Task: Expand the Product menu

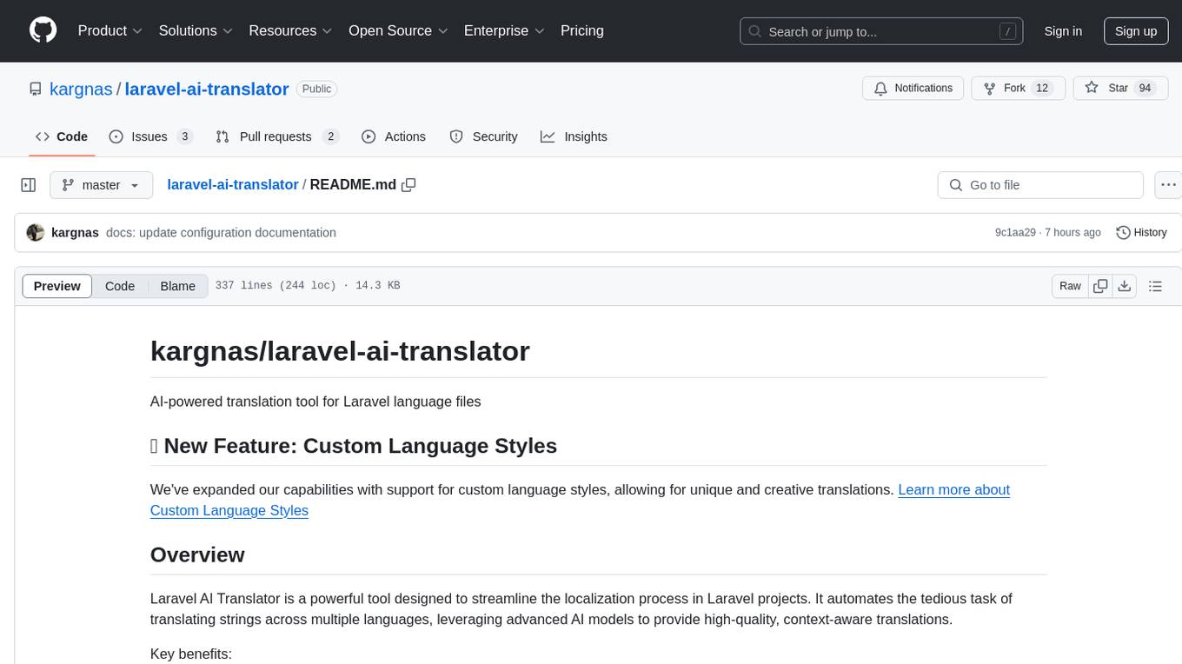Action: [x=110, y=30]
